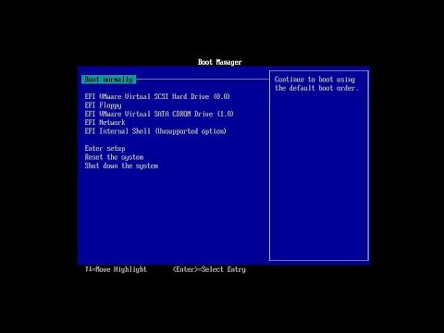This screenshot has width=444, height=333.
Task: Select the EFI Network boot entry
Action: coord(105,122)
